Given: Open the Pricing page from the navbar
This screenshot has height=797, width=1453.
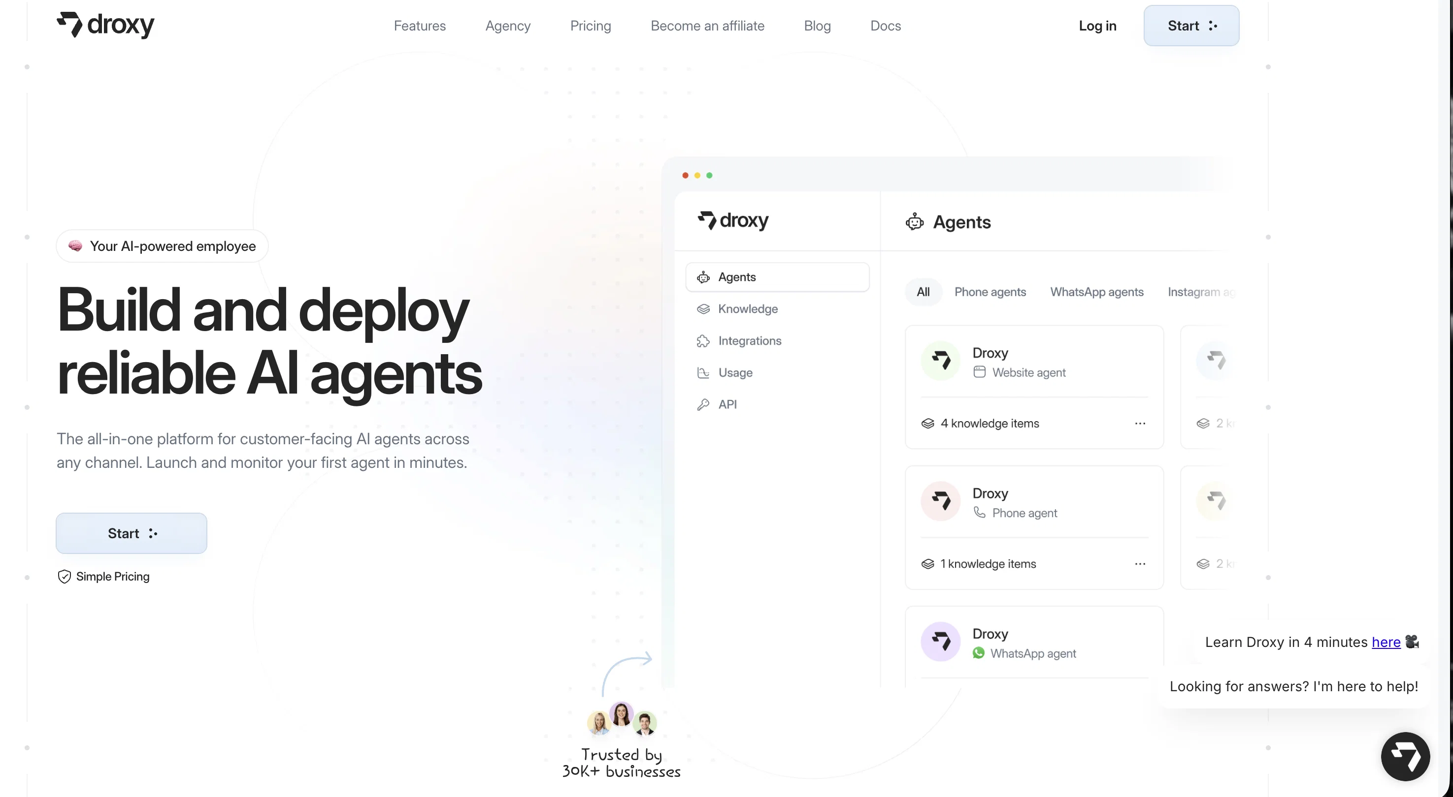Looking at the screenshot, I should tap(591, 26).
